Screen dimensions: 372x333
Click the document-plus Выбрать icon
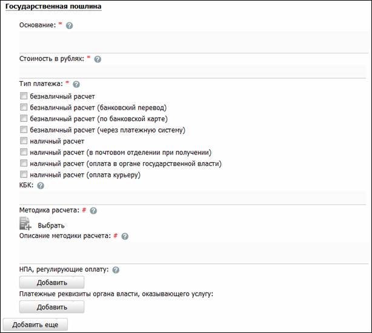tap(25, 223)
